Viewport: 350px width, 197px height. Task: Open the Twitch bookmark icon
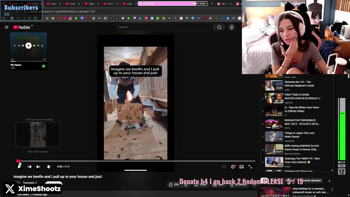(x=135, y=18)
